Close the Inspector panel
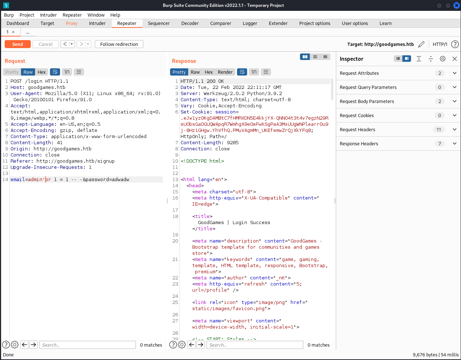 click(x=454, y=59)
